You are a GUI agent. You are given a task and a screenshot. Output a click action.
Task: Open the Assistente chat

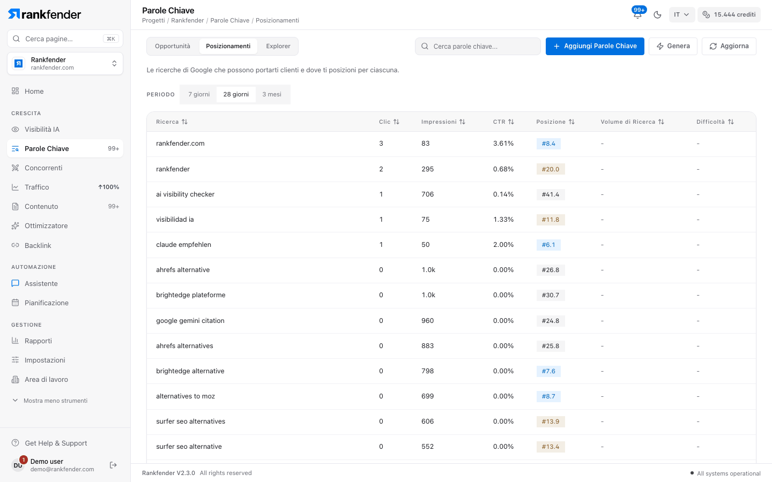tap(65, 283)
